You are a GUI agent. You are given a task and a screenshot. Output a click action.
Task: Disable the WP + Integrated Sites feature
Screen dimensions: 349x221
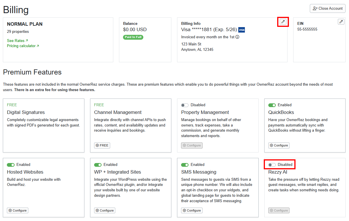98,165
